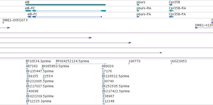Click the EK065850.5prime label

pyautogui.click(x=55, y=66)
